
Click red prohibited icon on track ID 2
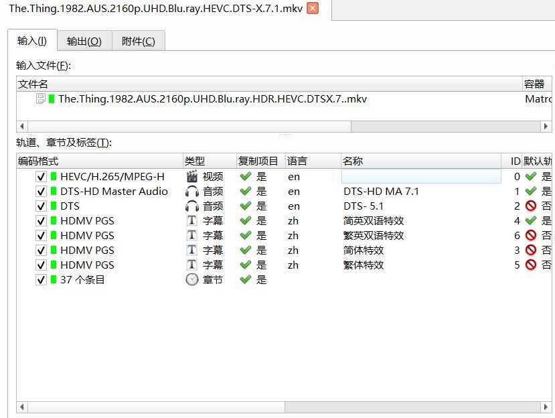[531, 206]
